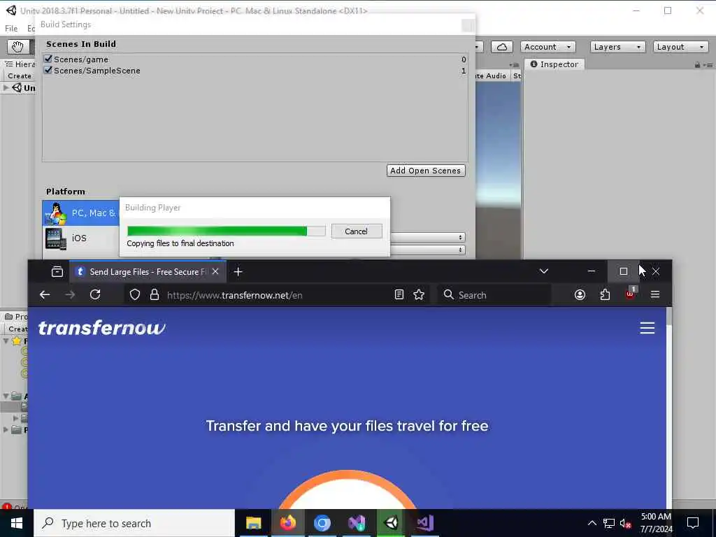
Task: Switch to the Inspector tab
Action: coord(554,64)
